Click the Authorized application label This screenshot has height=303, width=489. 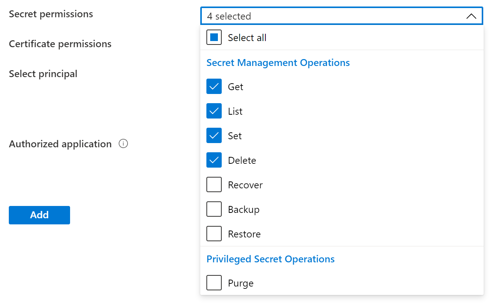click(x=60, y=143)
